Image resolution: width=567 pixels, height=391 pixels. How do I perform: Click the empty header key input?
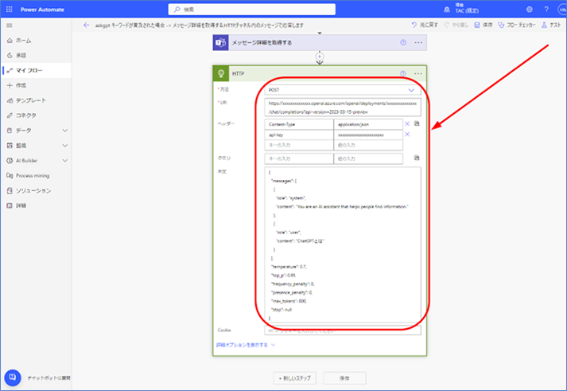299,145
